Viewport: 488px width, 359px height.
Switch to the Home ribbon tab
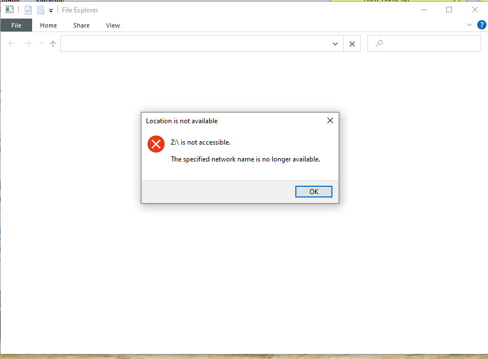[48, 25]
